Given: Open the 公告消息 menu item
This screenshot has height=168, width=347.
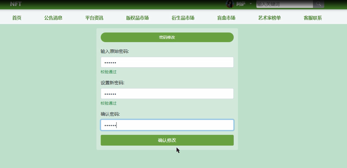Looking at the screenshot, I should (53, 18).
